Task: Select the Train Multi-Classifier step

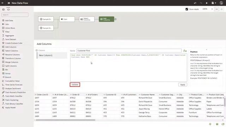Action: click(12, 96)
